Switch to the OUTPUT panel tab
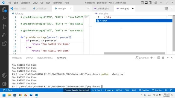 pyautogui.click(x=30, y=58)
